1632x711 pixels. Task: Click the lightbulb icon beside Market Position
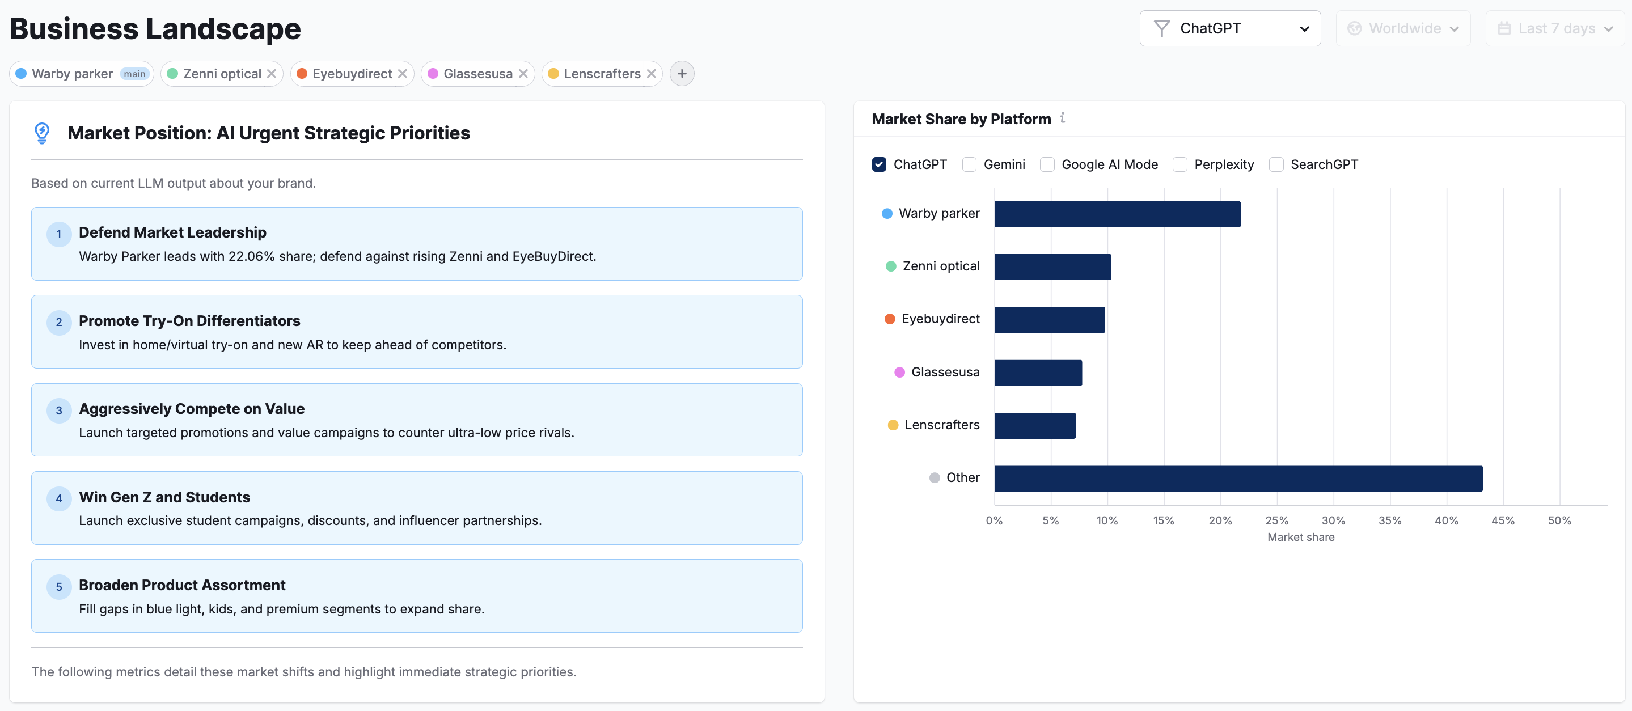tap(42, 133)
